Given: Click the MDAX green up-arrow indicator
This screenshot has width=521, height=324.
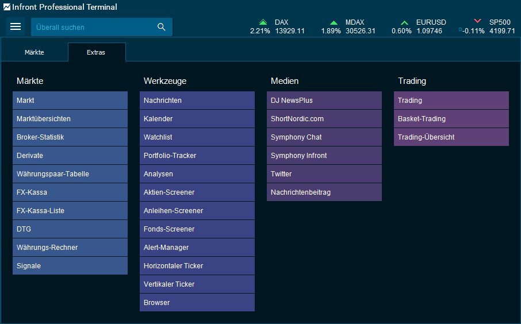Looking at the screenshot, I should (x=334, y=22).
